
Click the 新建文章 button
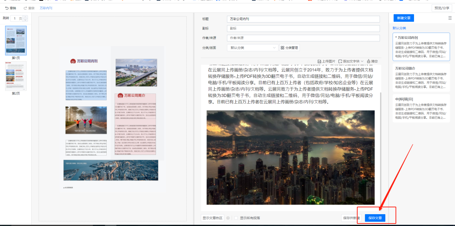pyautogui.click(x=404, y=18)
